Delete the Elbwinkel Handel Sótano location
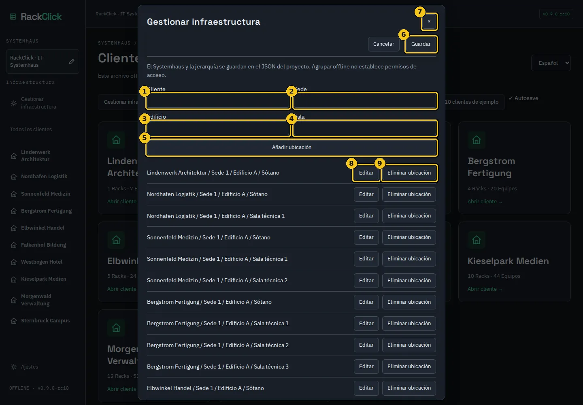This screenshot has height=405, width=583. click(409, 388)
